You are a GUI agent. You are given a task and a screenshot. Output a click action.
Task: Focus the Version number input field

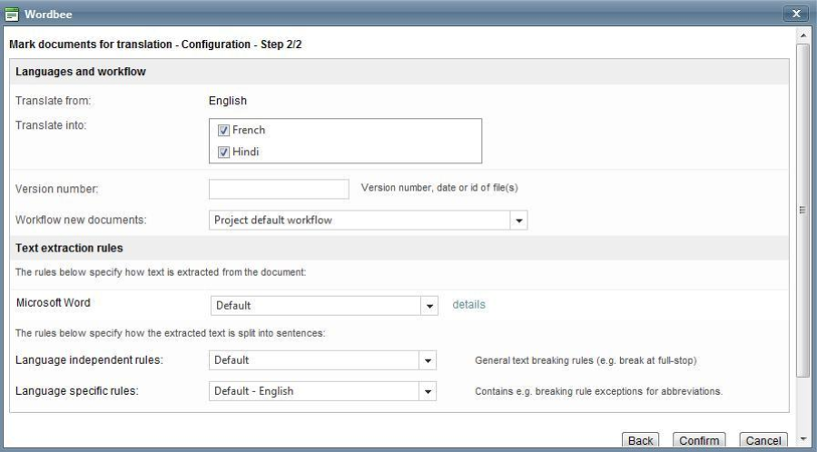coord(279,189)
